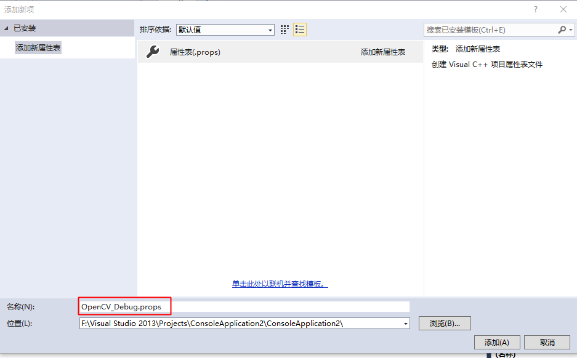Click the 位置 path text field

click(x=240, y=323)
